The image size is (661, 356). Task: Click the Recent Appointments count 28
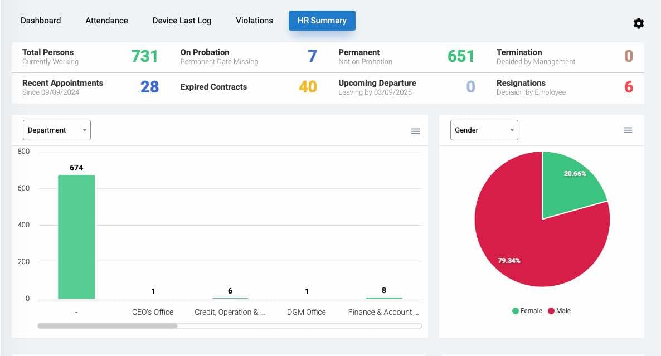point(150,87)
